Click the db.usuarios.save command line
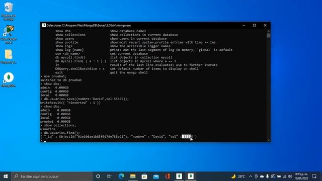This screenshot has height=181, width=322. coord(87,99)
